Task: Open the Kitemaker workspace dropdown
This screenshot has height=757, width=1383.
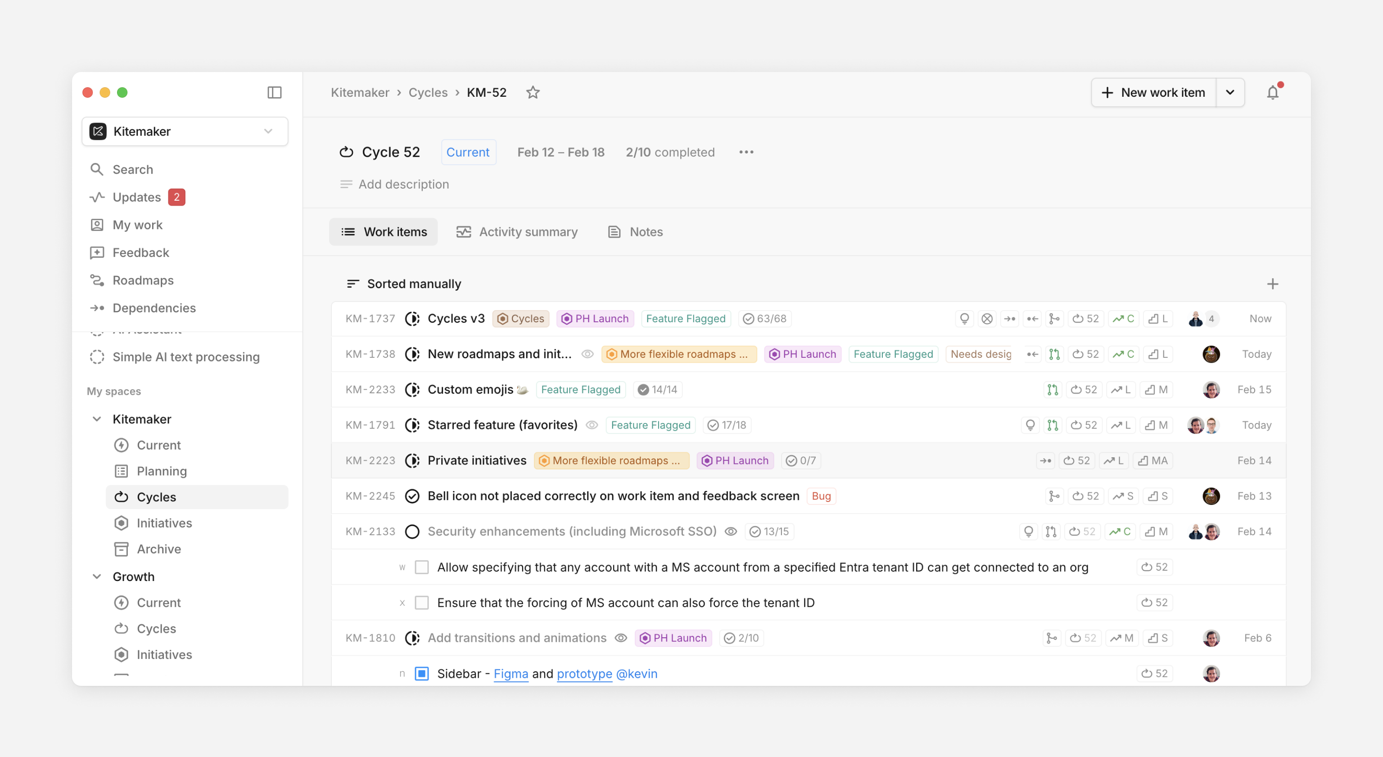Action: coord(185,131)
